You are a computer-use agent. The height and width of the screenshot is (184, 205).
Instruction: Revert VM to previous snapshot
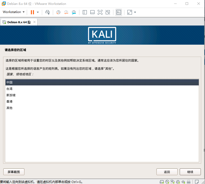[x=66, y=12]
